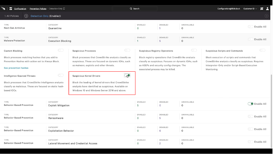Viewport: 273px width, 154px height.
Task: Open the notifications panel icon in the header
Action: pyautogui.click(x=262, y=9)
